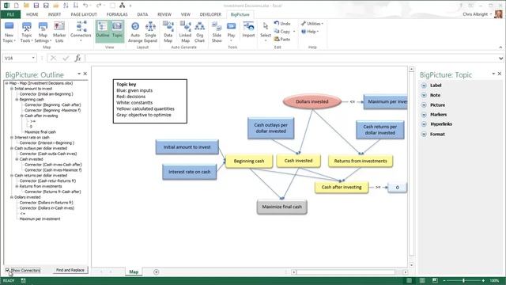Select Dollars invested in the outline

click(x=28, y=197)
